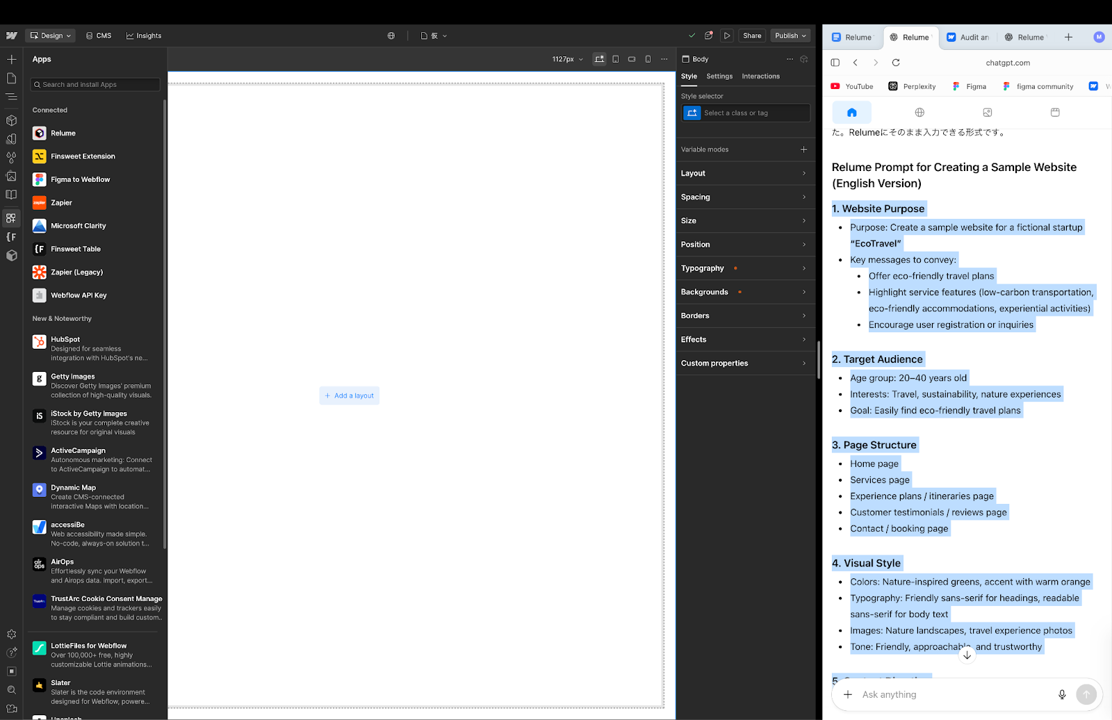
Task: Add a variable mode with plus
Action: [x=803, y=149]
